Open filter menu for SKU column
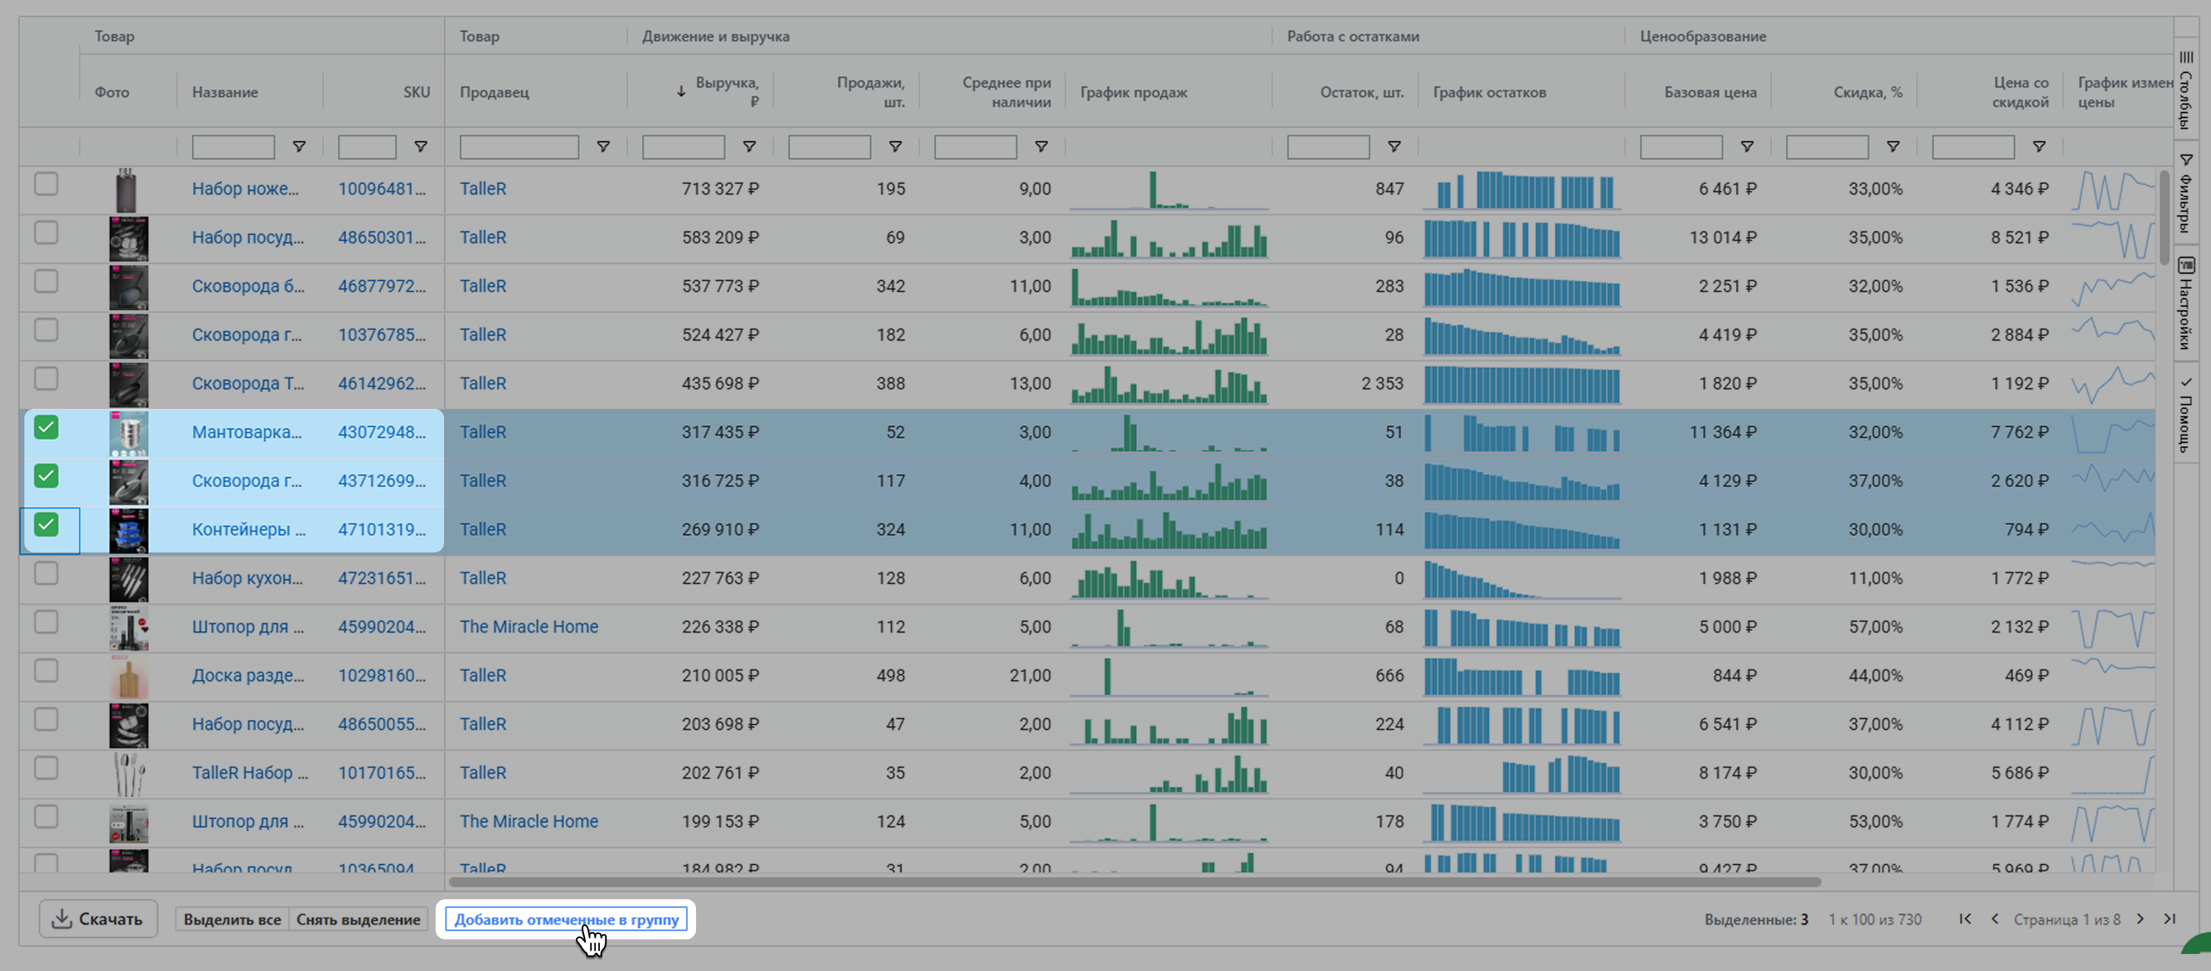Image resolution: width=2211 pixels, height=971 pixels. coord(420,147)
